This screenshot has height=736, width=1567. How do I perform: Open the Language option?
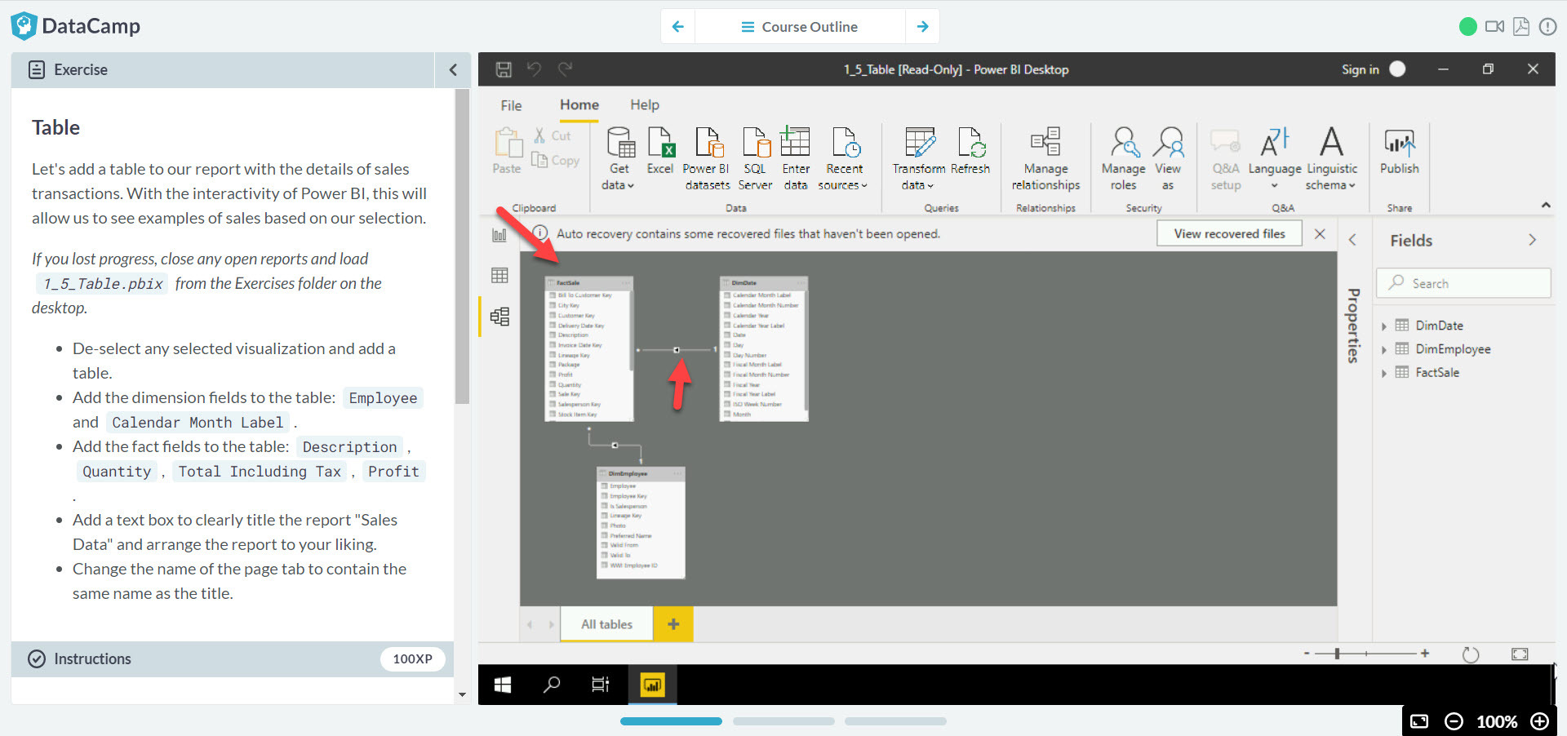tap(1274, 158)
